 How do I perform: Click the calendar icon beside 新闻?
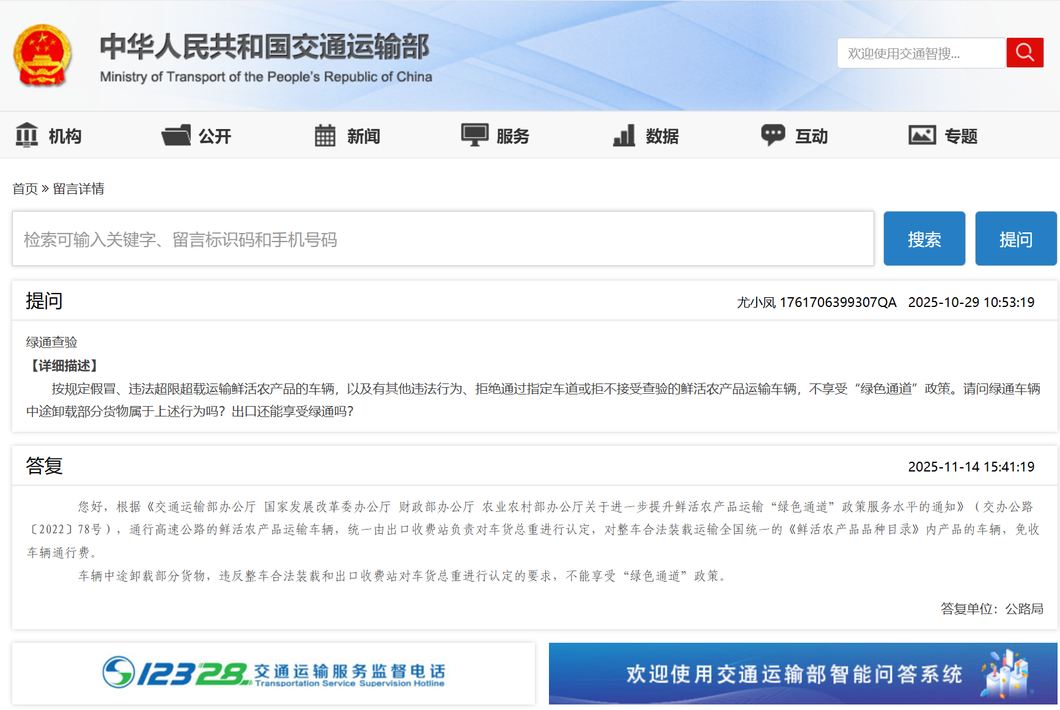coord(325,135)
